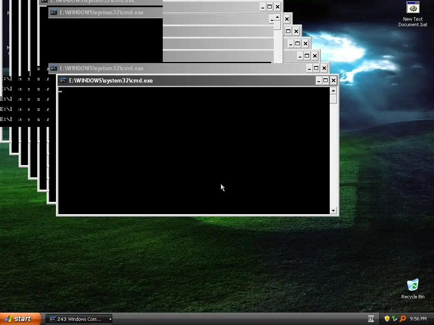434x325 pixels.
Task: Expand the taskbar cmd group dropdown arrow
Action: click(110, 319)
